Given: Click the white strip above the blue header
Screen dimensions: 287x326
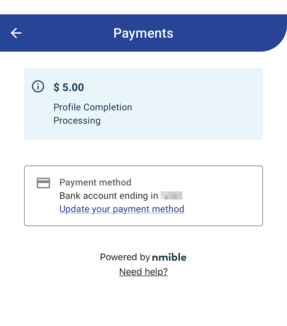Looking at the screenshot, I should click(143, 7).
